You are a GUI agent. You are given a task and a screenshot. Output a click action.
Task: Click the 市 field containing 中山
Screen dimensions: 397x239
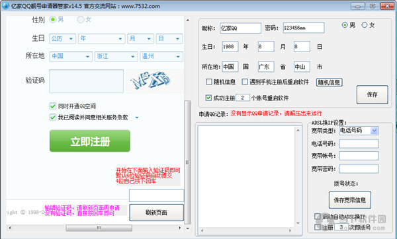[x=302, y=67]
